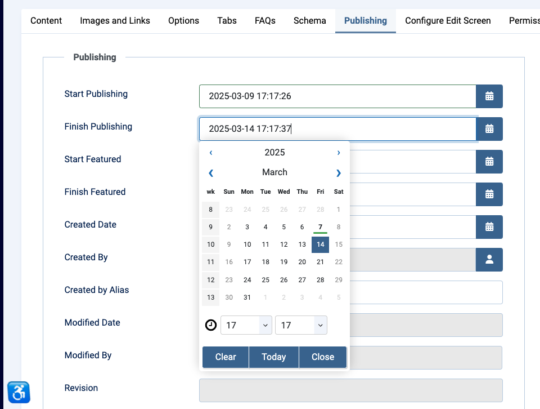This screenshot has height=409, width=540.
Task: Switch to the Images and Links tab
Action: 115,21
